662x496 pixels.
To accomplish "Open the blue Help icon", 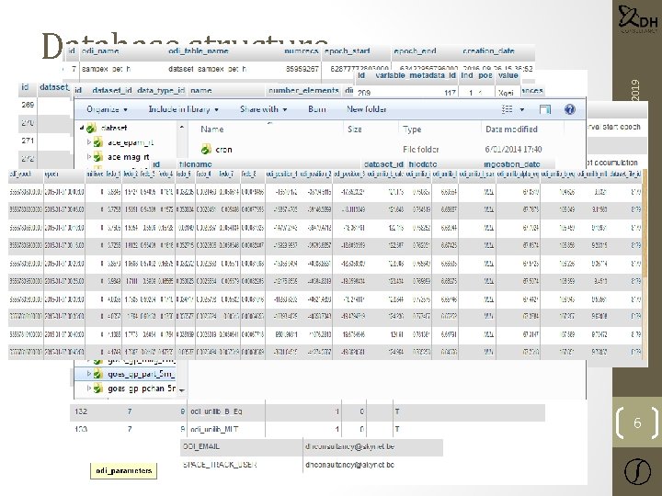I will [569, 109].
